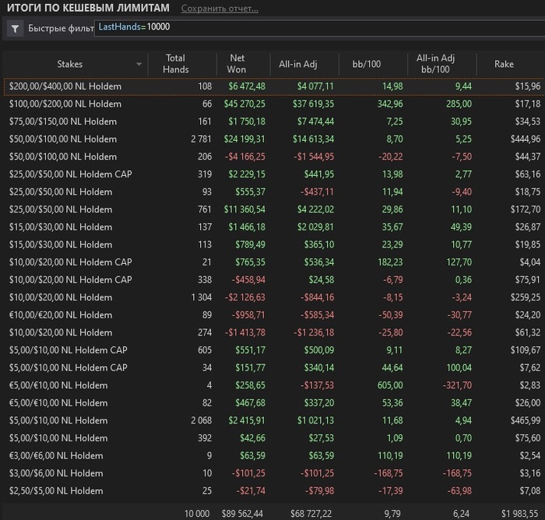Click the total hands value 2 781
Viewport: 545px width, 520px height.
coord(201,139)
